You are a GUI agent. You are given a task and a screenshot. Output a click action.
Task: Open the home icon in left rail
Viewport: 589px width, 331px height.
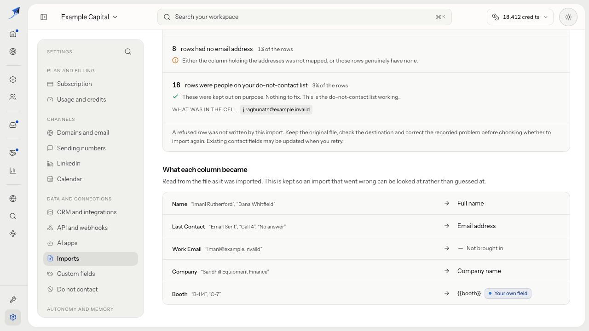pyautogui.click(x=13, y=34)
